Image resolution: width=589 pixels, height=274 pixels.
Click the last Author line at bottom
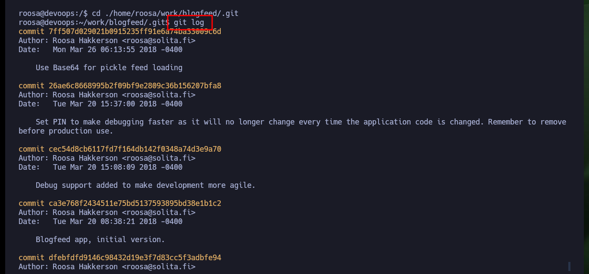107,267
